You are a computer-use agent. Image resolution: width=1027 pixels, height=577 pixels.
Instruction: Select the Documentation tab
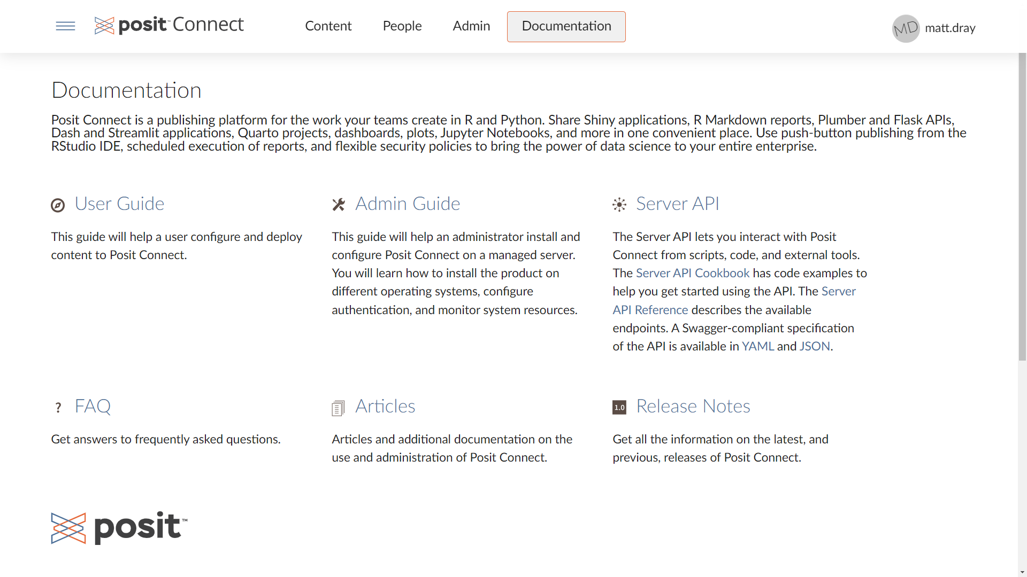click(x=566, y=26)
